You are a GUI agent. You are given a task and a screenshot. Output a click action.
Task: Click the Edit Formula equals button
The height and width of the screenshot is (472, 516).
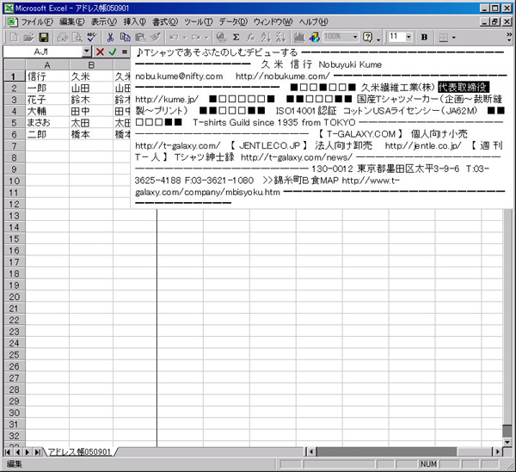125,52
